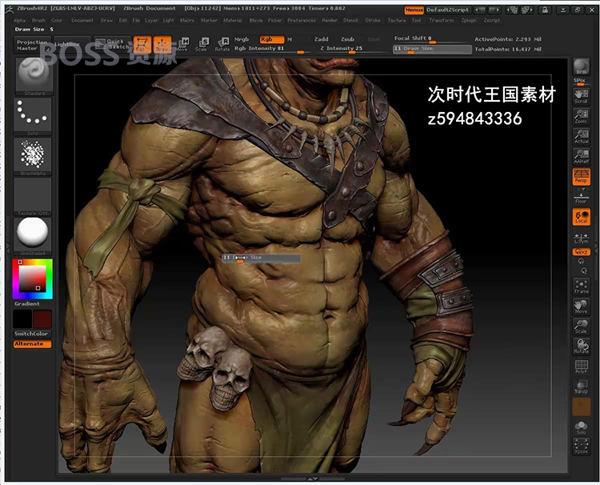Open the SkinShade4 material selector
Screen dimensions: 600x485
pyautogui.click(x=33, y=237)
